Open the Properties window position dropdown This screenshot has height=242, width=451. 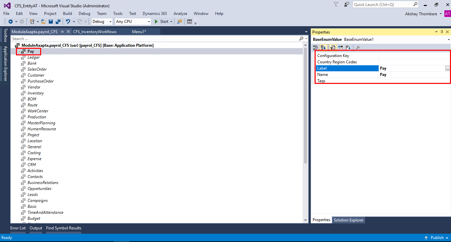[x=436, y=32]
